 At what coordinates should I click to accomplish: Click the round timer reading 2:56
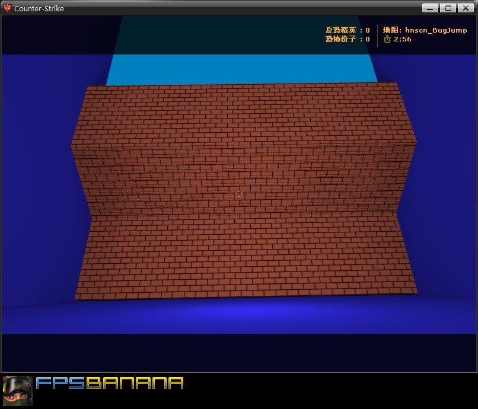(402, 40)
